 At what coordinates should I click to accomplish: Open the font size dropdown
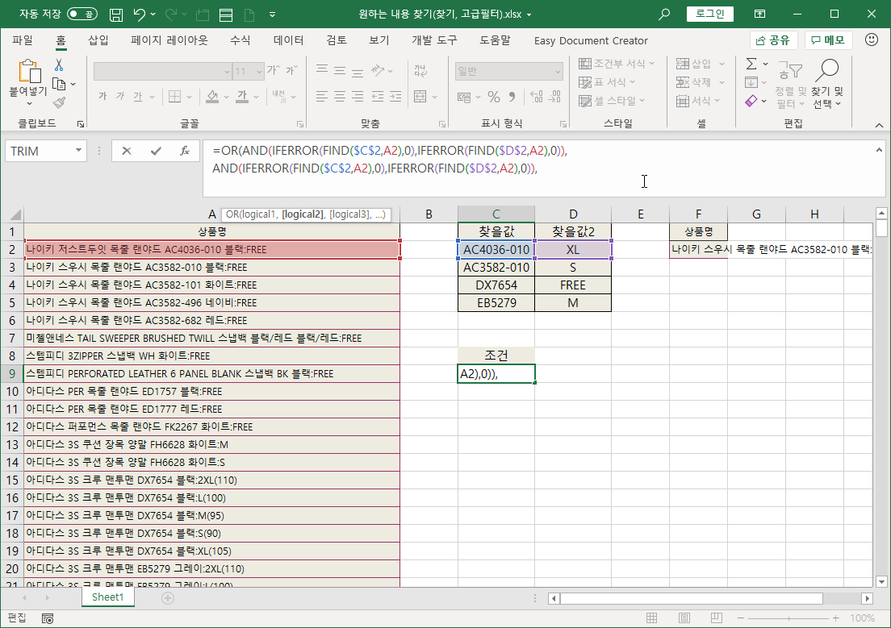(260, 72)
